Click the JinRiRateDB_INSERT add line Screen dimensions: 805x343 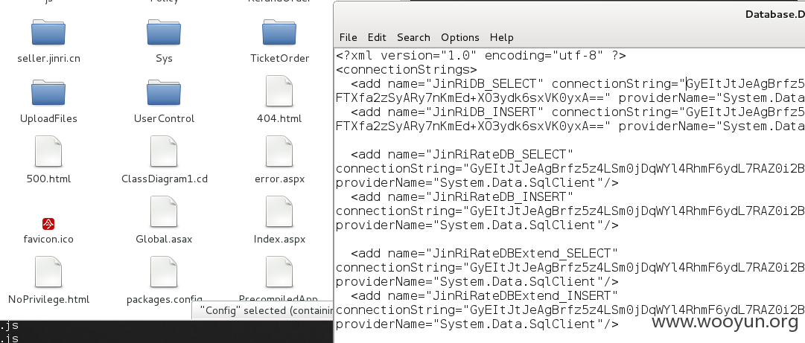(462, 197)
